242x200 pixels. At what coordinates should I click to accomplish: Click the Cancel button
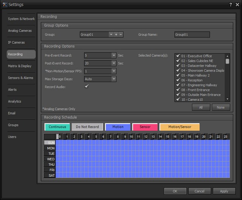point(199,191)
